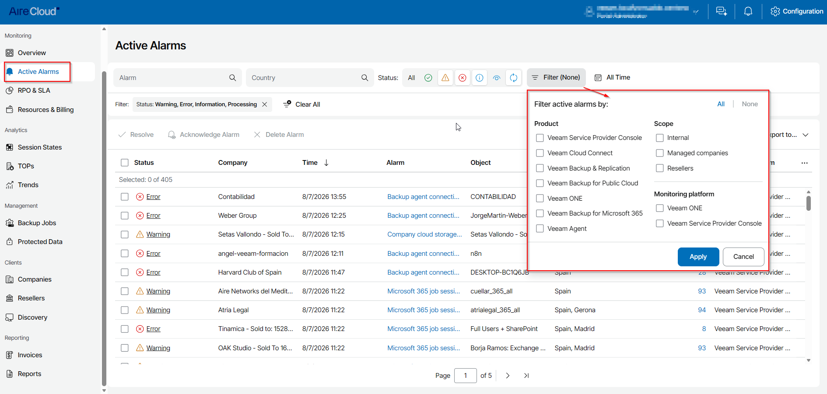The width and height of the screenshot is (827, 394).
Task: Check Veeam Cloud Connect filter
Action: coord(540,153)
